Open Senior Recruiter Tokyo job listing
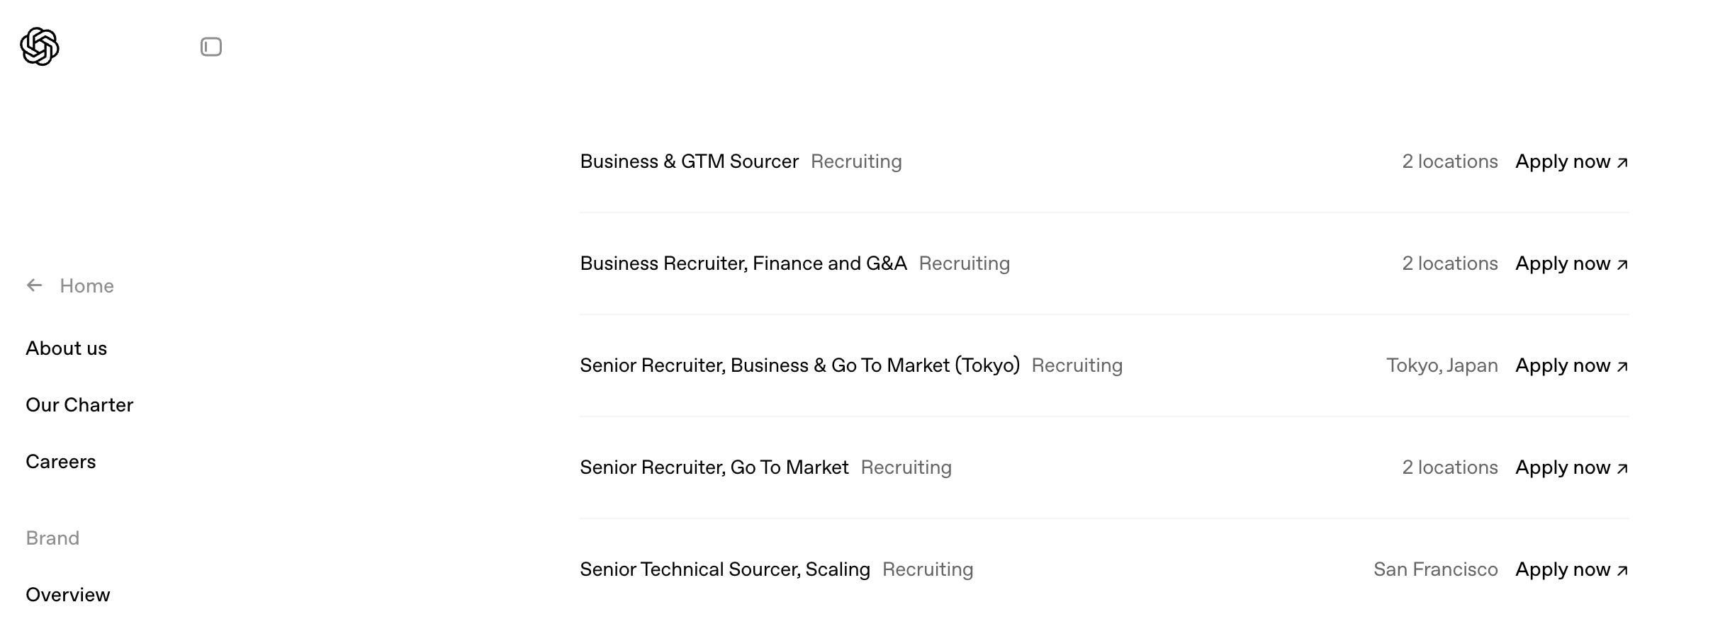The image size is (1725, 619). point(799,365)
